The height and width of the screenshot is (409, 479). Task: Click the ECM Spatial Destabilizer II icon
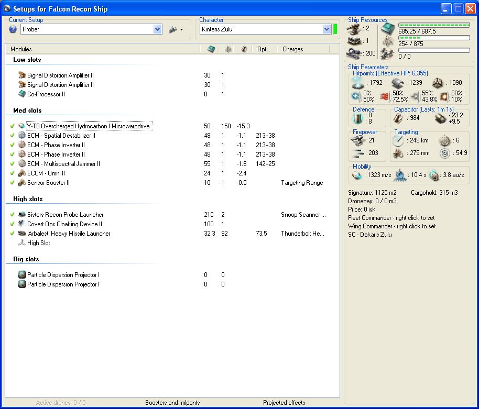[x=21, y=135]
